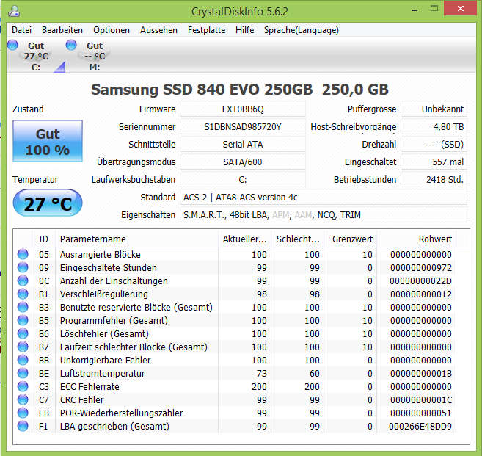Click the CrystalDiskInfo title bar app icon
The height and width of the screenshot is (456, 482).
[x=14, y=11]
